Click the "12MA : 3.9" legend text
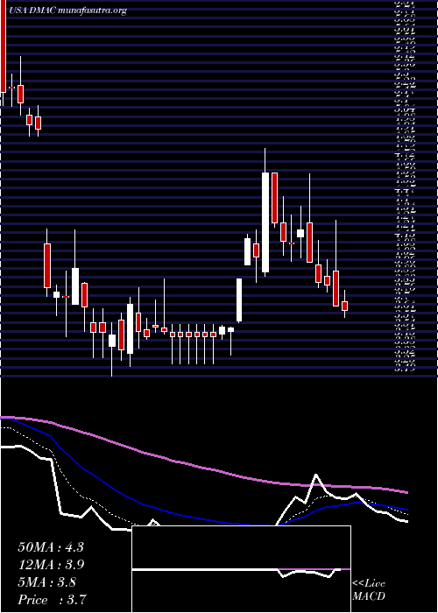 point(51,565)
